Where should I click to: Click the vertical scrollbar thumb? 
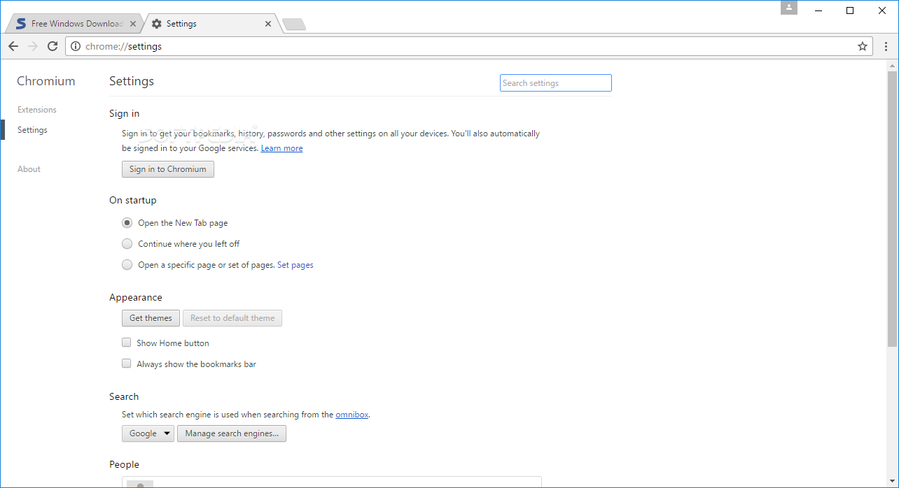click(x=892, y=208)
